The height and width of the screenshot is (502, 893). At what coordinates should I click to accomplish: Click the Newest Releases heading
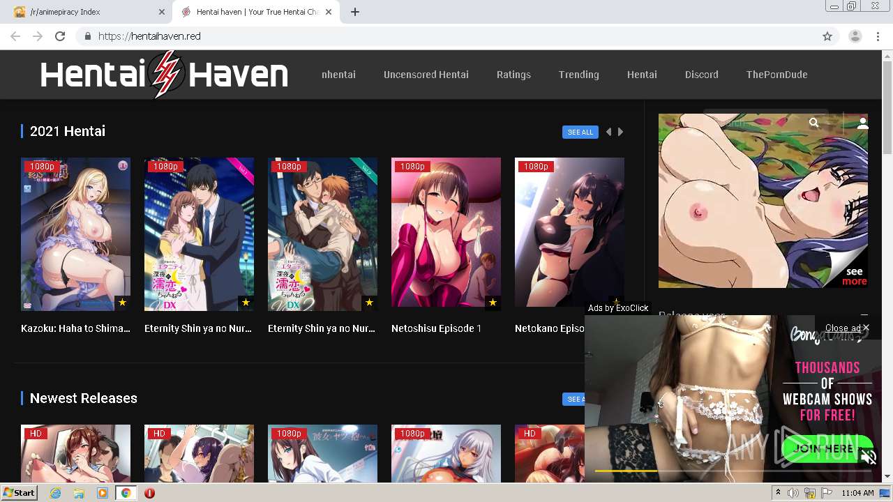coord(83,398)
